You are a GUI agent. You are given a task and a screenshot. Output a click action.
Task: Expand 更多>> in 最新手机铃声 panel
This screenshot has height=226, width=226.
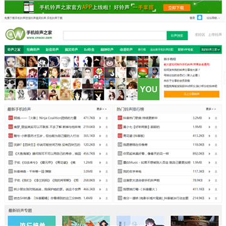tap(102, 109)
